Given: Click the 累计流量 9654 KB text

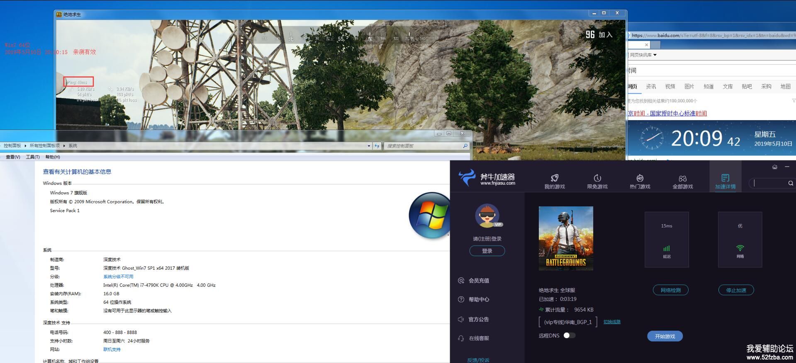Looking at the screenshot, I should [x=566, y=310].
